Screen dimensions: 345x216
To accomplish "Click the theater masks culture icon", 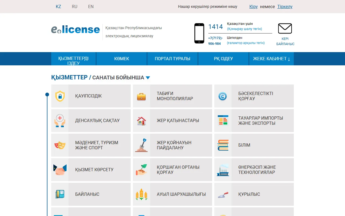I will [x=60, y=145].
